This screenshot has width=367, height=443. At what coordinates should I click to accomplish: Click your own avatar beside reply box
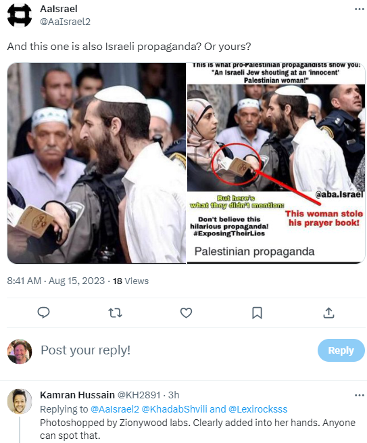(20, 351)
